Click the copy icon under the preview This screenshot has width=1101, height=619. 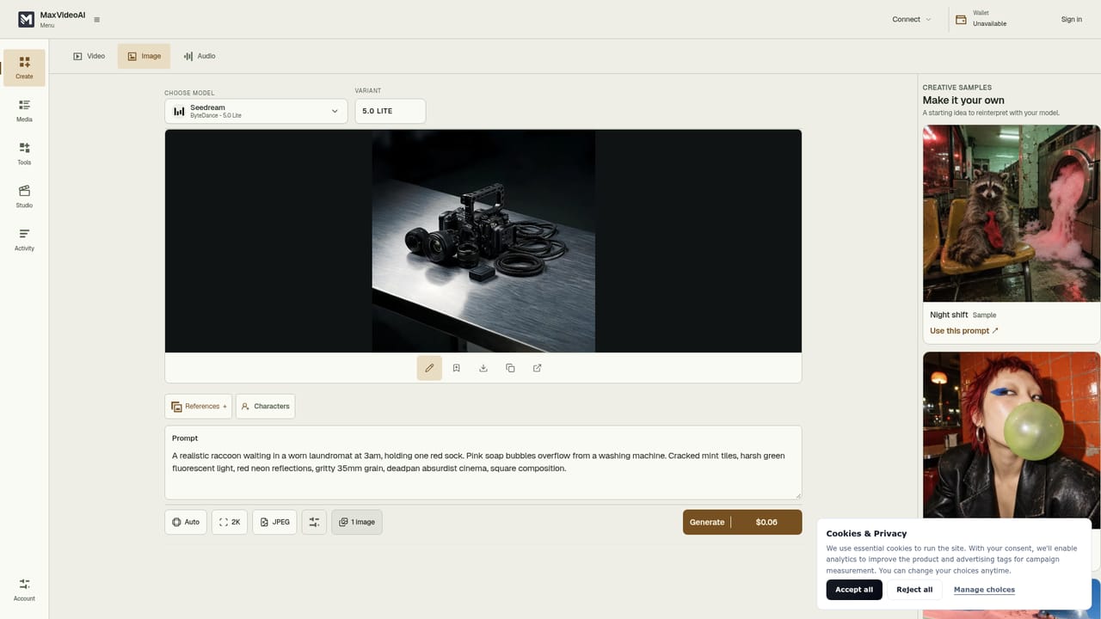point(510,368)
